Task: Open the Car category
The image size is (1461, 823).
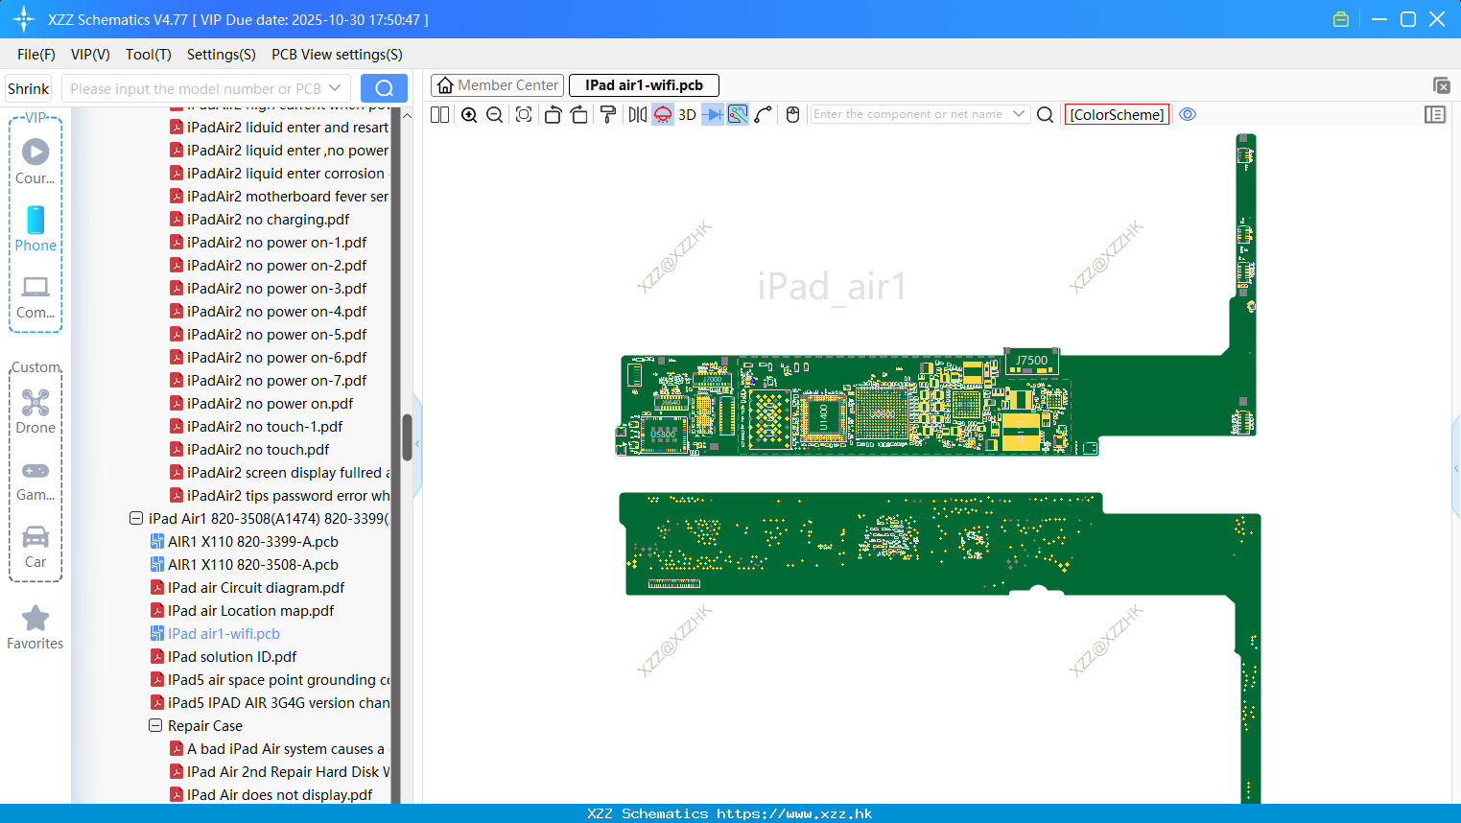Action: coord(35,547)
